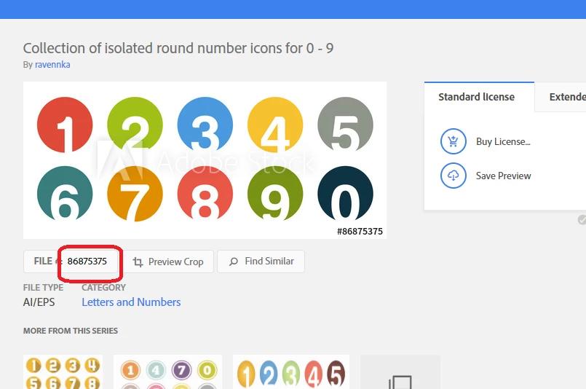This screenshot has height=389, width=586.
Task: Click the Find Similar button
Action: (x=261, y=262)
